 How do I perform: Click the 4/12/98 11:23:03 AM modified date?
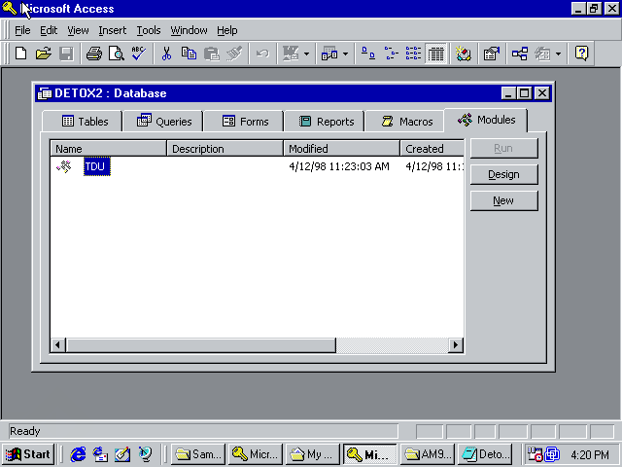point(339,166)
